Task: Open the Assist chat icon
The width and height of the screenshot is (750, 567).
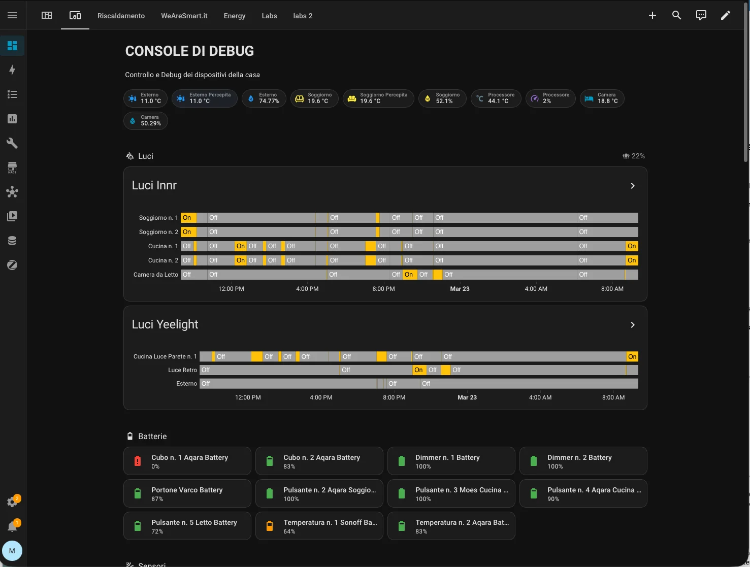Action: tap(701, 15)
